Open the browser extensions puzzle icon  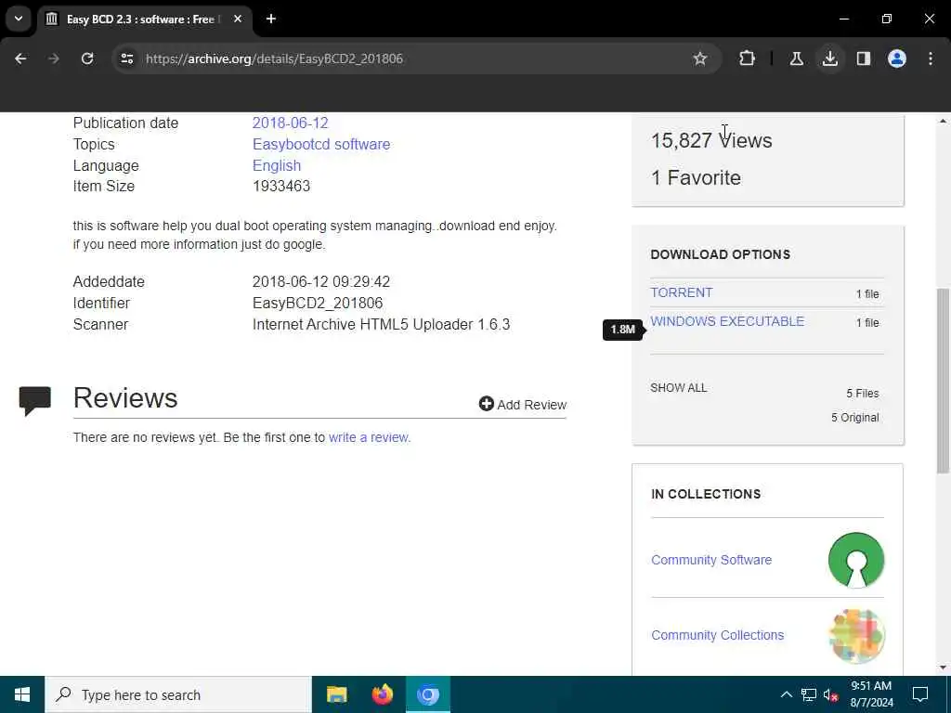click(748, 58)
